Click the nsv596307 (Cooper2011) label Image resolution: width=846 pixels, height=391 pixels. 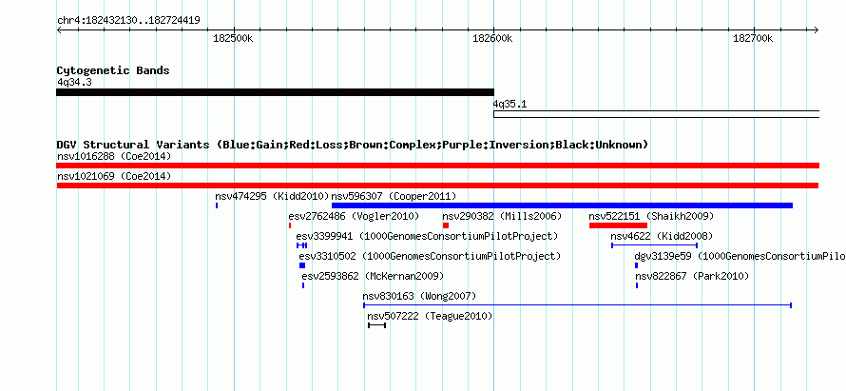394,196
